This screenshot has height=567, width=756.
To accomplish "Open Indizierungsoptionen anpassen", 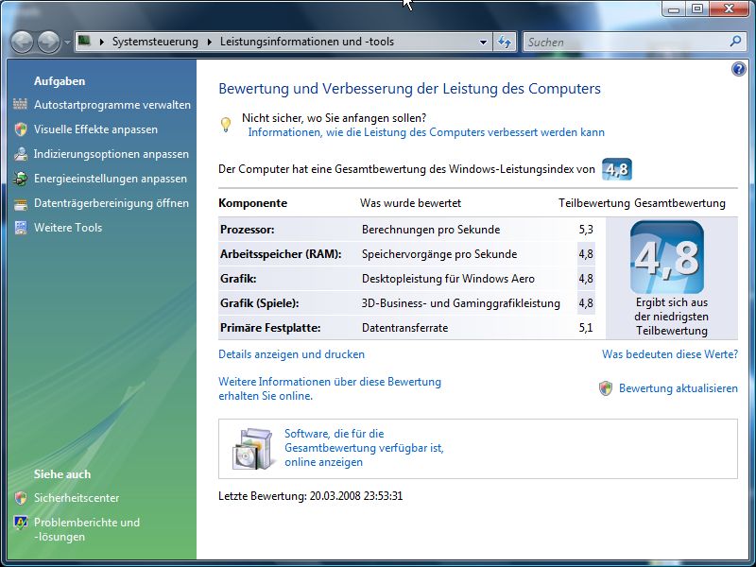I will pyautogui.click(x=112, y=154).
